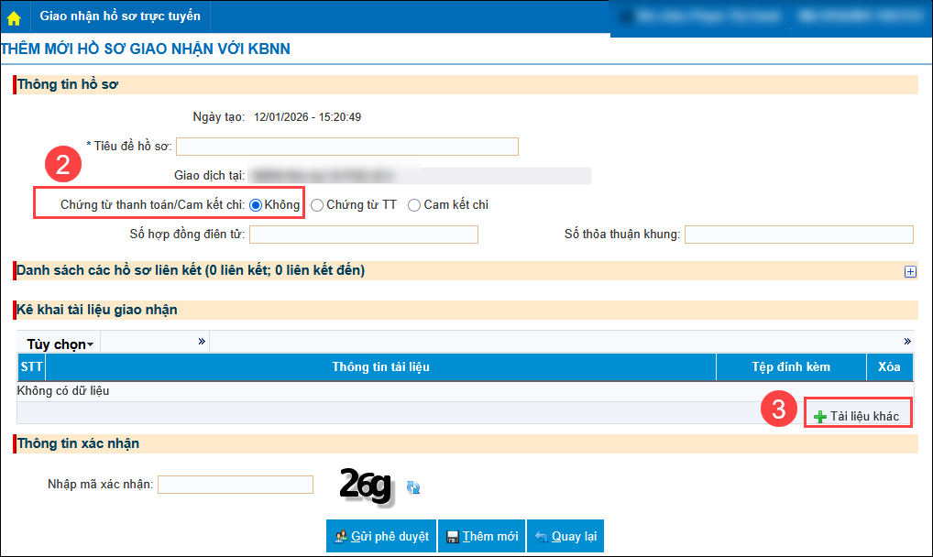The width and height of the screenshot is (933, 557).
Task: Click the Nhập mã xác nhận field
Action: (x=236, y=485)
